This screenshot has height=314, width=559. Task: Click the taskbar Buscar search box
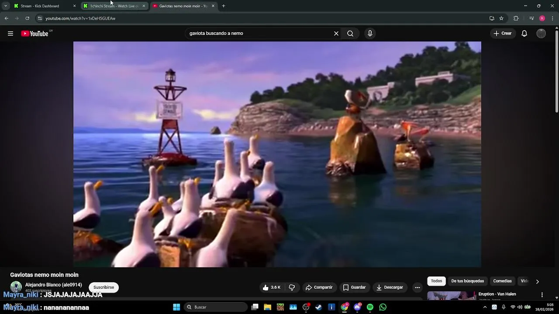point(215,307)
